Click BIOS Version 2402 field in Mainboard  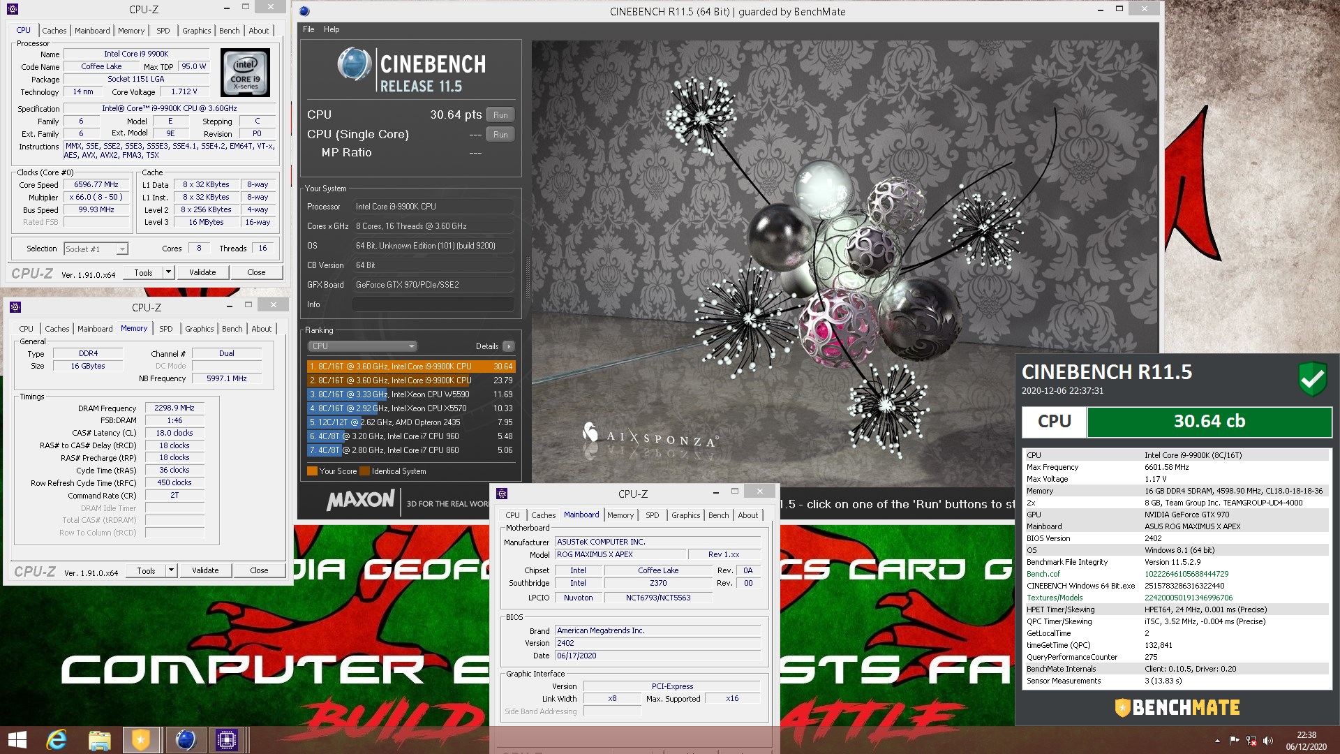point(657,644)
